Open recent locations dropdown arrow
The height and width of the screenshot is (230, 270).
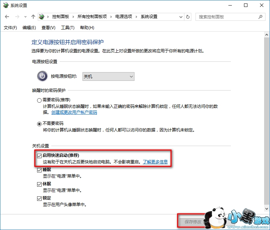[x=26, y=17]
